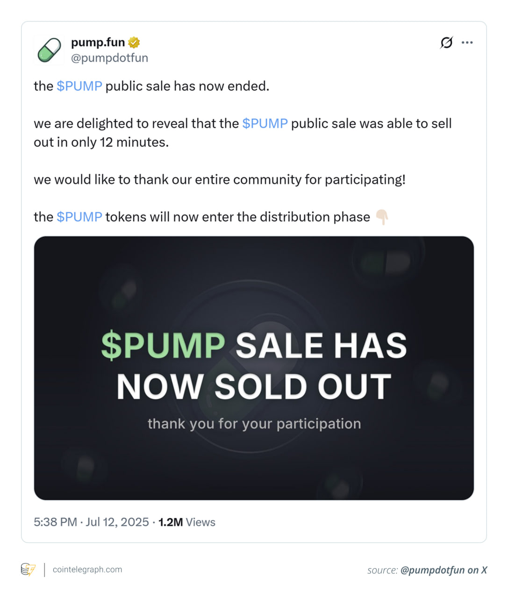This screenshot has width=508, height=598.
Task: Click the more options ellipsis icon
Action: [x=468, y=42]
